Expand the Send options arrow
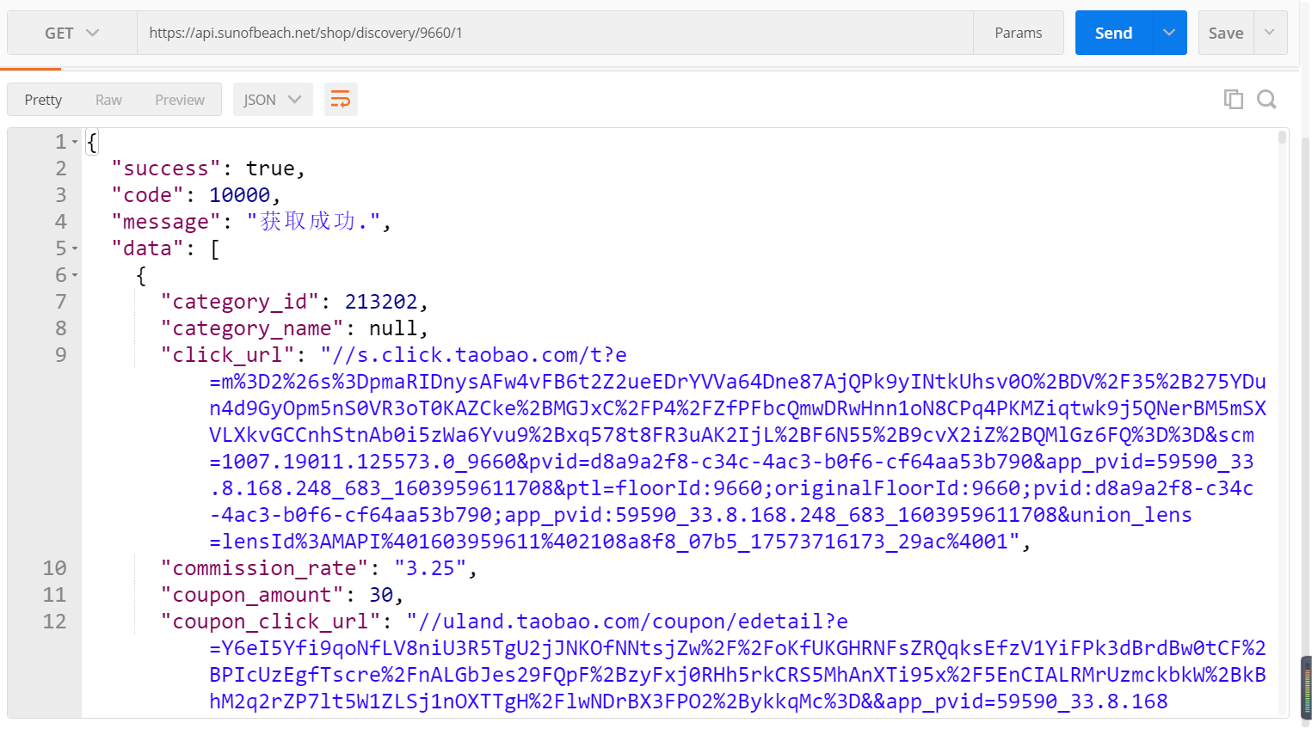This screenshot has width=1312, height=729. [1169, 33]
